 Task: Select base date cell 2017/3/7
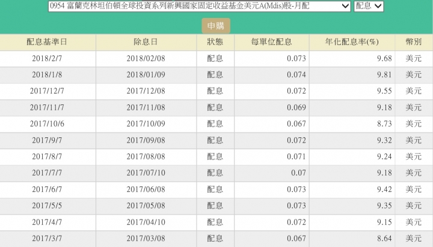point(47,238)
